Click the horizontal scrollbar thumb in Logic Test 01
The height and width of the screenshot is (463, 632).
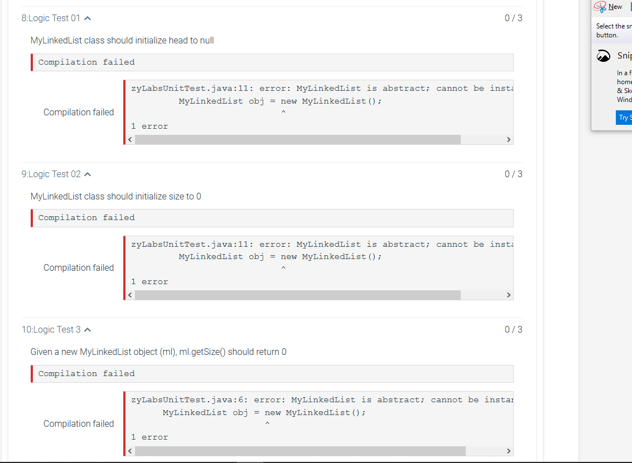point(296,139)
